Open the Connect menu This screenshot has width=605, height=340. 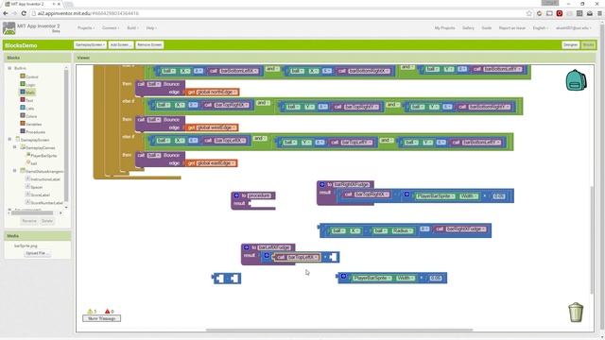[x=111, y=28]
